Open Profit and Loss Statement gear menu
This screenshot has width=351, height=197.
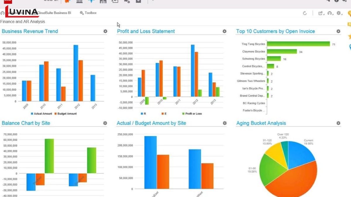tap(224, 31)
